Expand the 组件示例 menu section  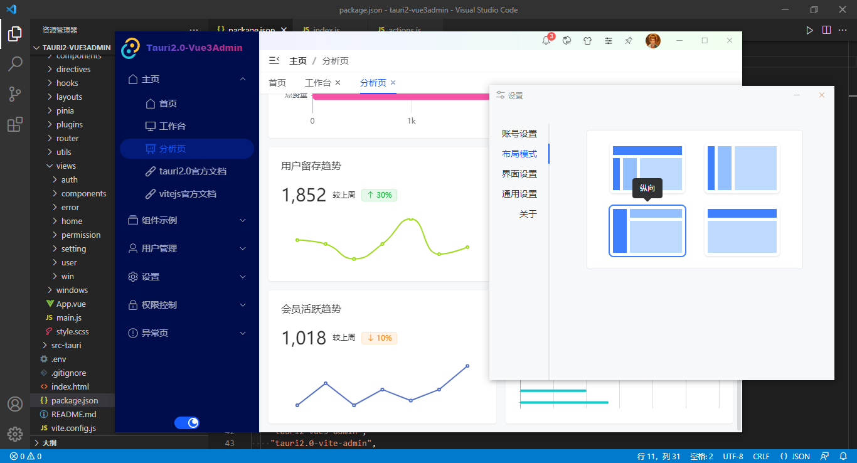(186, 220)
